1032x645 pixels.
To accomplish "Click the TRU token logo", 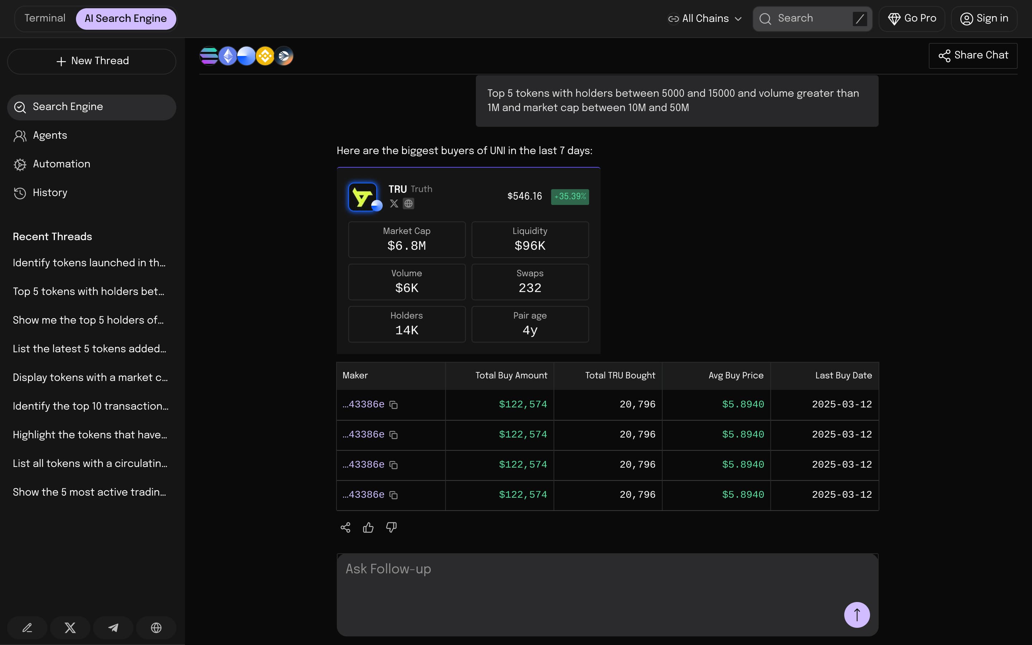I will 363,197.
